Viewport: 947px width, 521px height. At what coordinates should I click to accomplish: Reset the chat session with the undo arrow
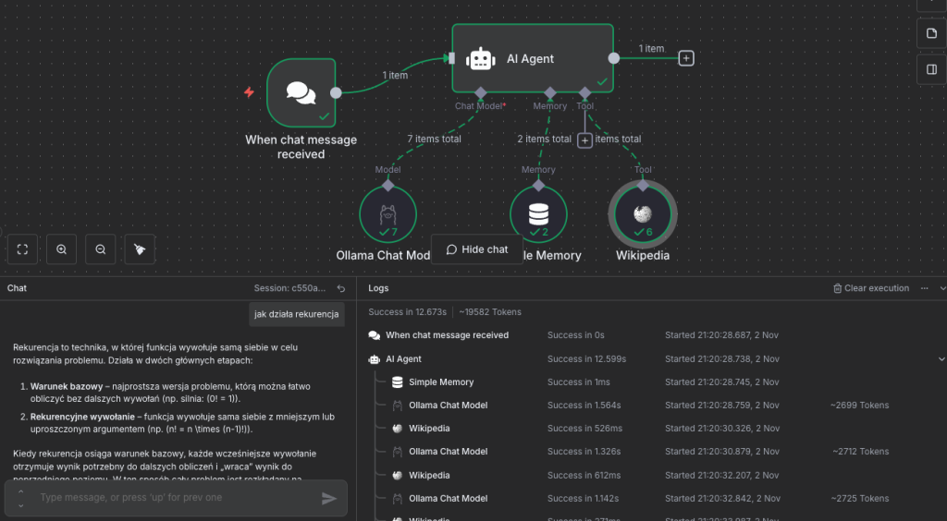tap(341, 288)
